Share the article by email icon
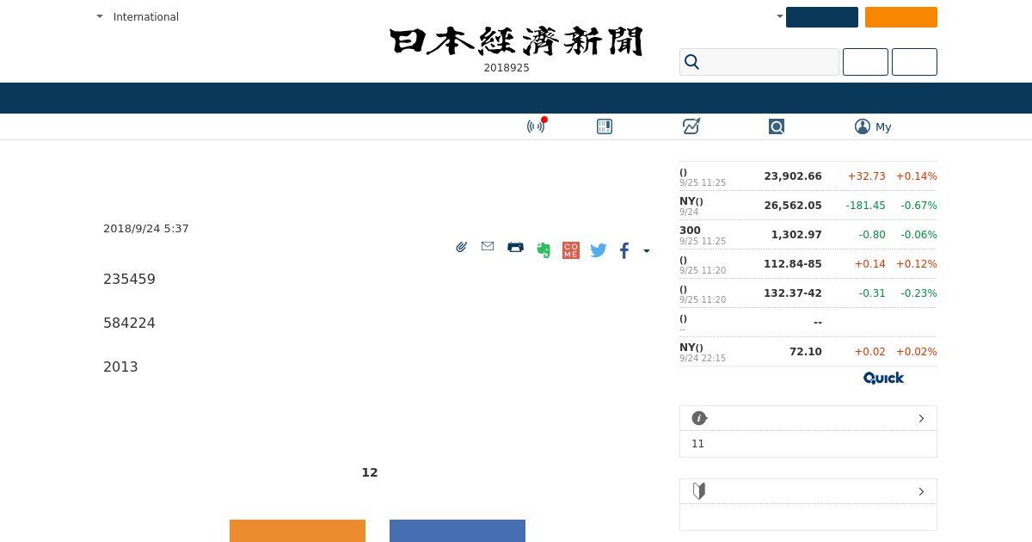Image resolution: width=1032 pixels, height=542 pixels. (x=488, y=247)
